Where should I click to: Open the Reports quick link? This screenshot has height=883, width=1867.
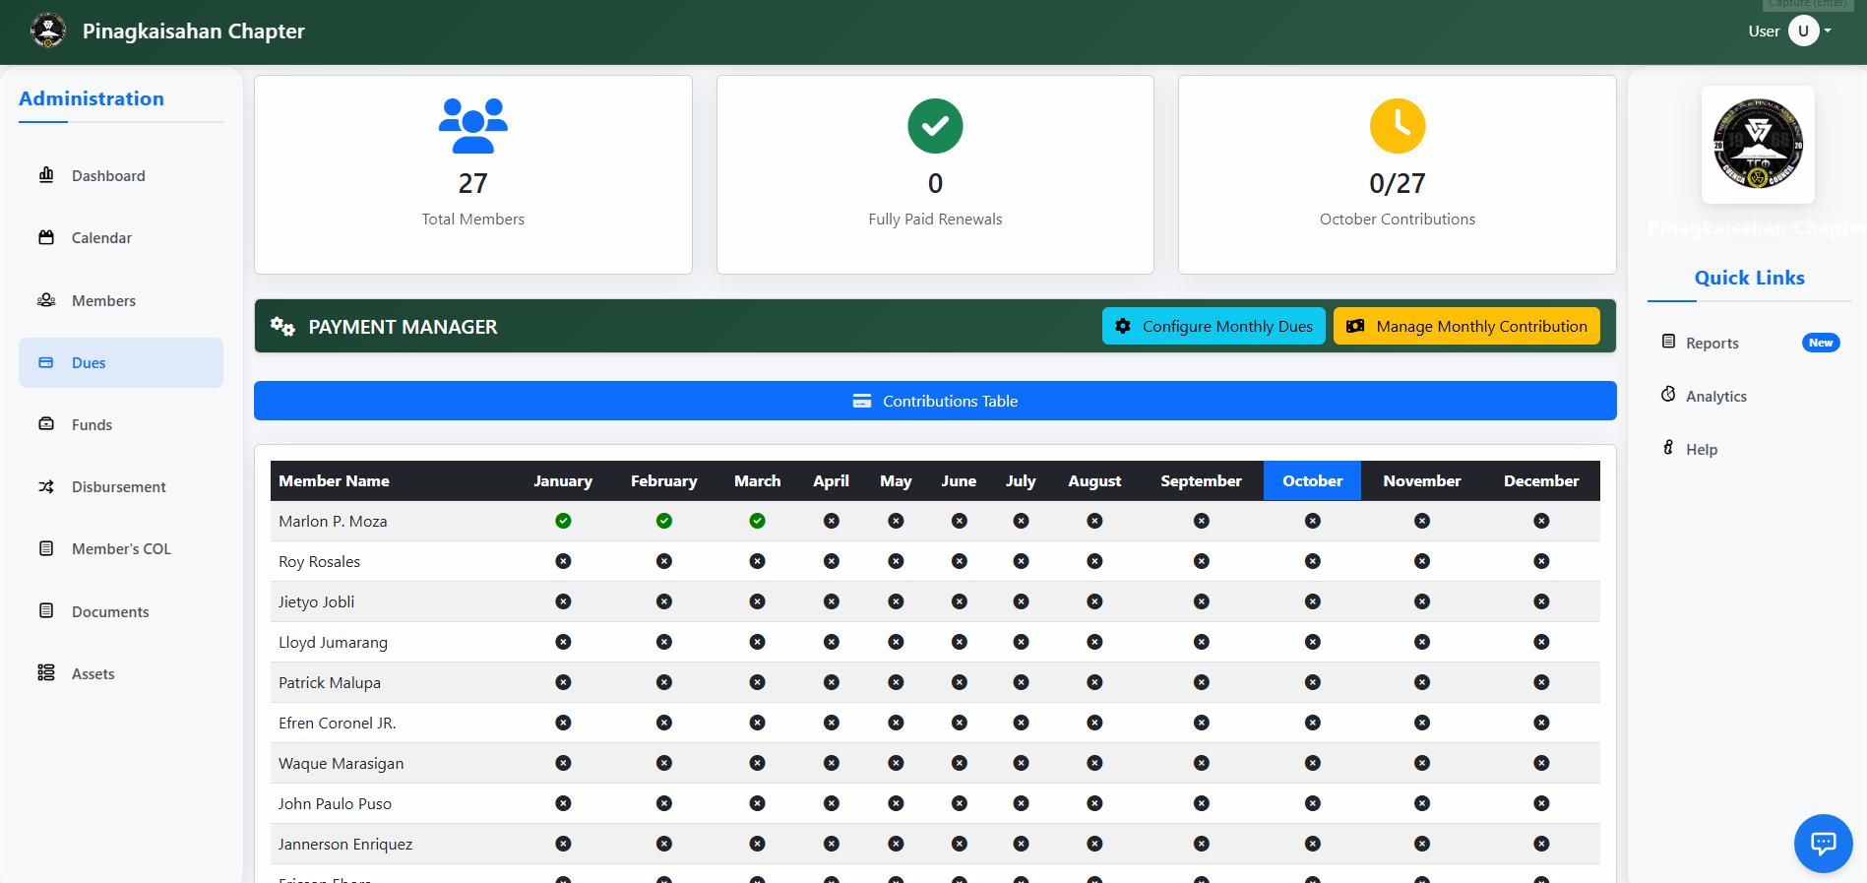1711,343
